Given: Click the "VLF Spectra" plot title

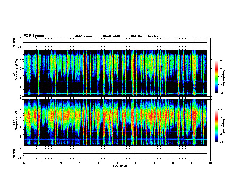Looking at the screenshot, I should coord(34,36).
